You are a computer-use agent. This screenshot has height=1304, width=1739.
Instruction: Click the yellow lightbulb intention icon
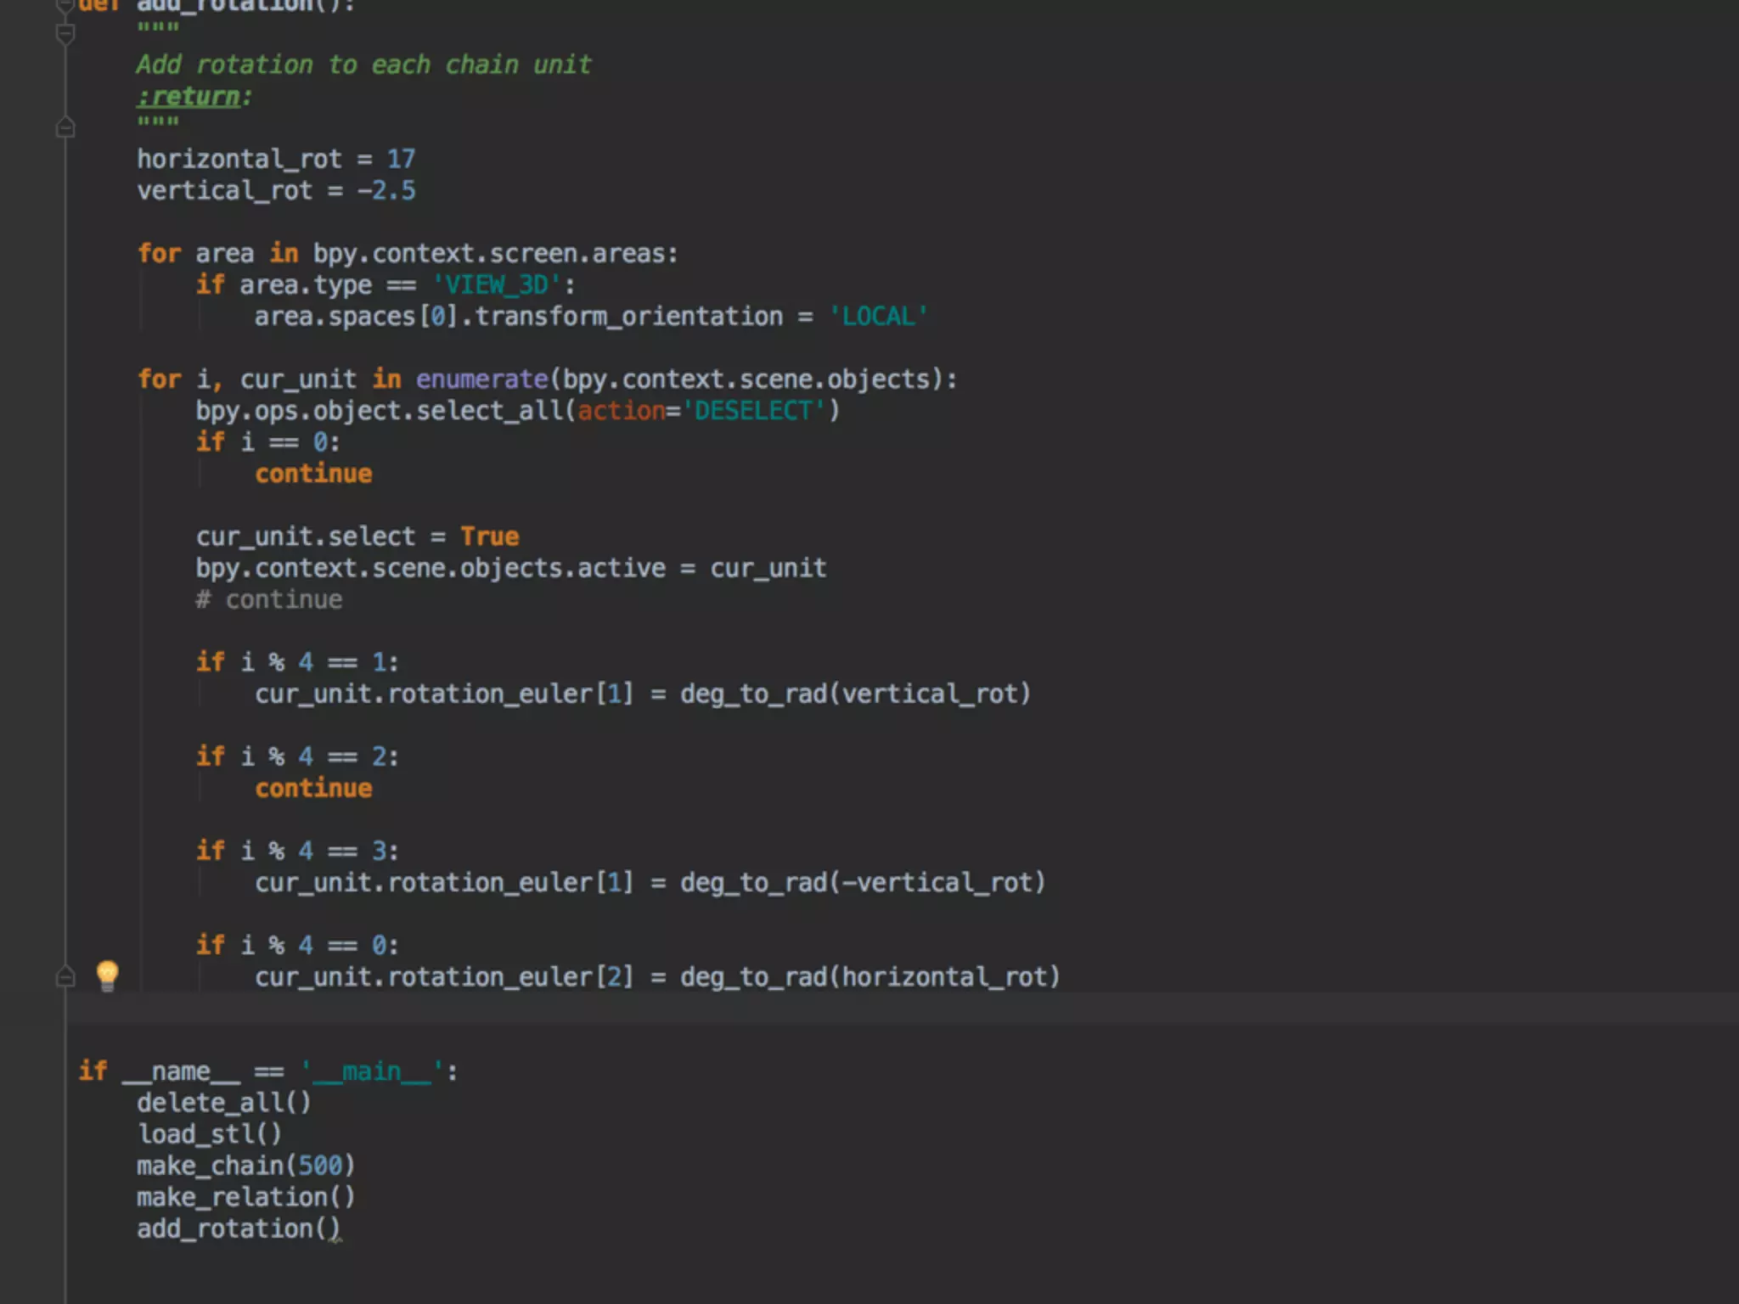point(107,975)
